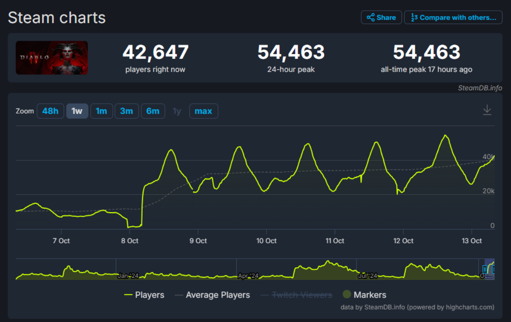Image resolution: width=511 pixels, height=322 pixels.
Task: Switch to the max zoom view
Action: [204, 111]
